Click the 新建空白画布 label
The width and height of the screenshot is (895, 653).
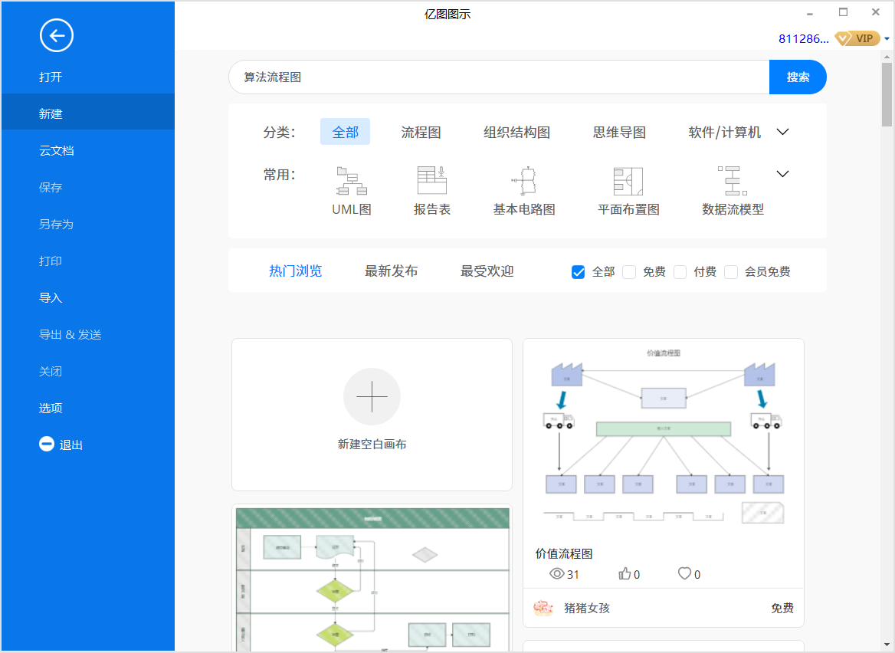[372, 444]
